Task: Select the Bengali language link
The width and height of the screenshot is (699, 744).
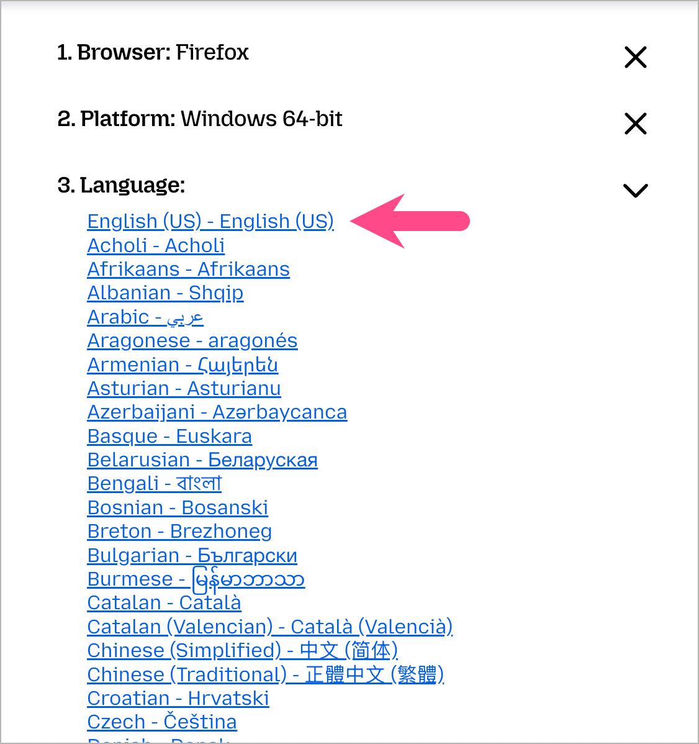Action: coord(155,483)
